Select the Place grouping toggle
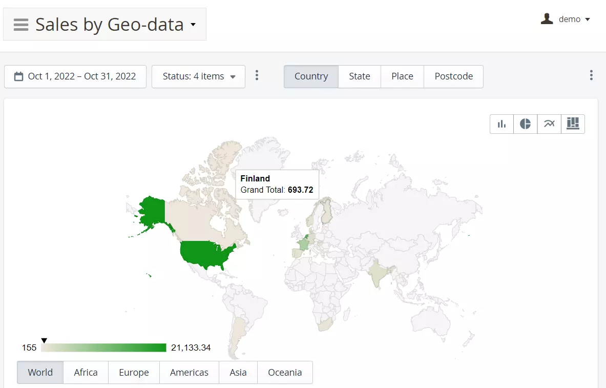The image size is (606, 388). coord(402,76)
